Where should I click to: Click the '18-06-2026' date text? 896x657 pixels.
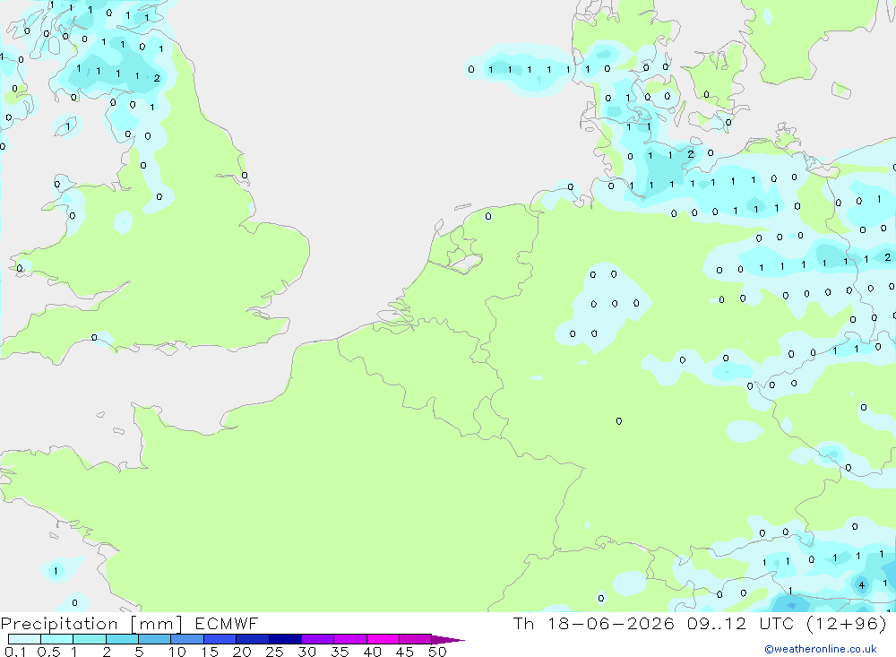(x=611, y=623)
